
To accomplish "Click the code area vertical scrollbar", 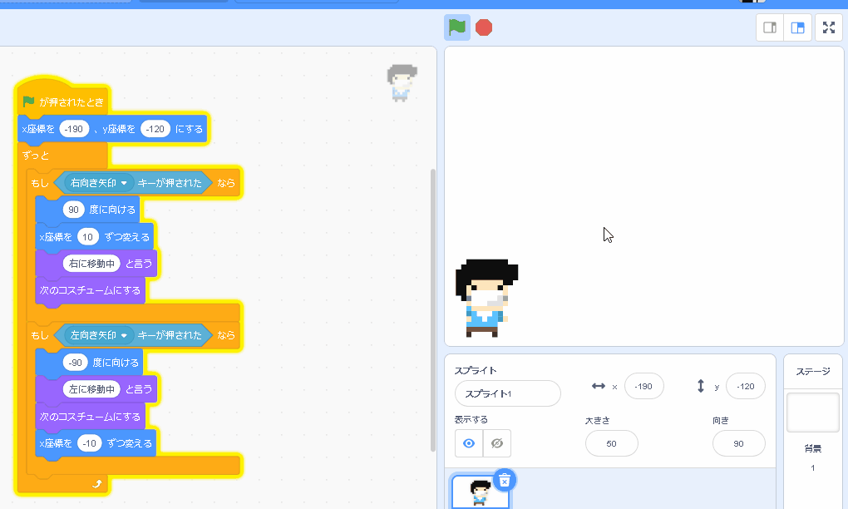I will point(432,308).
